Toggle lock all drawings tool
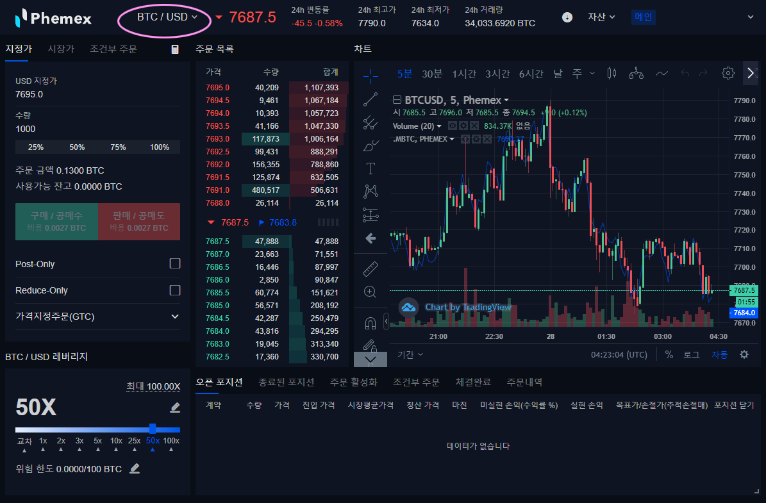The height and width of the screenshot is (503, 766). pyautogui.click(x=371, y=346)
